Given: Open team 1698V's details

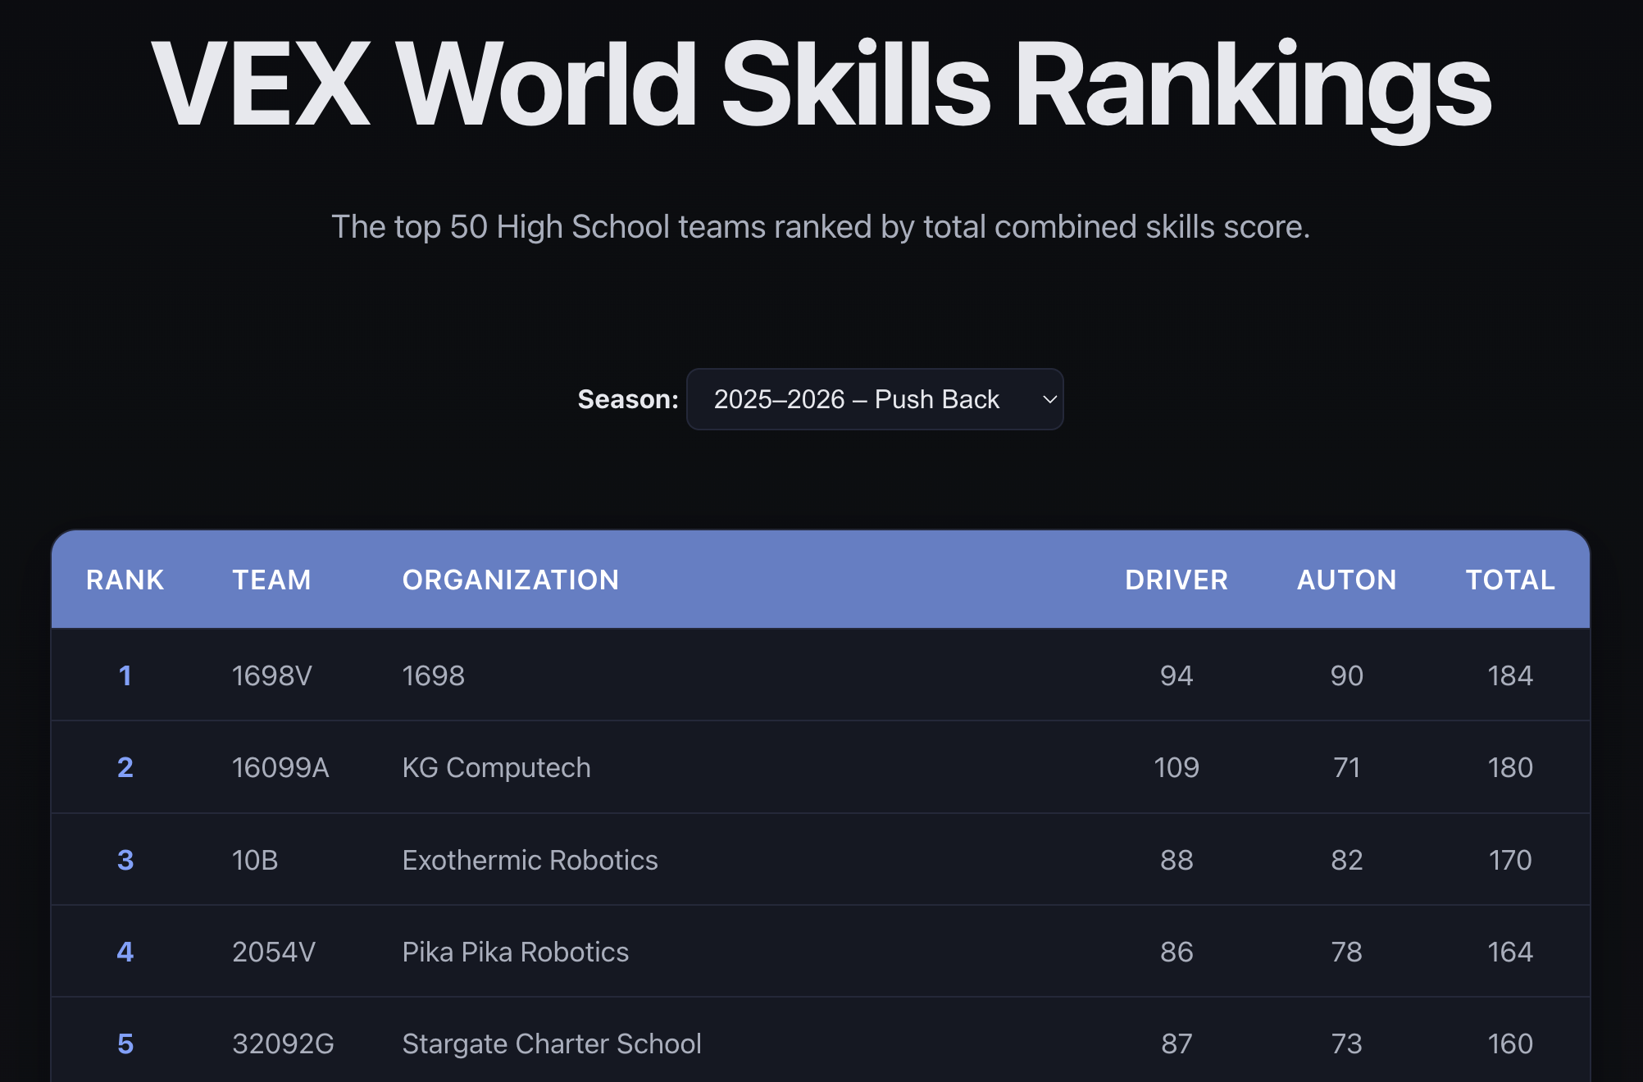Looking at the screenshot, I should (x=271, y=675).
